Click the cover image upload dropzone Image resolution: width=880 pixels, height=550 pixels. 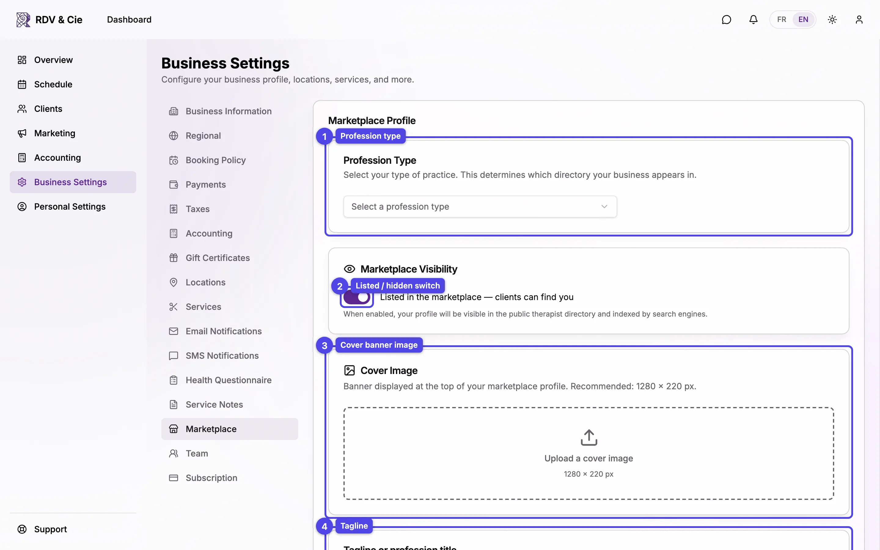(589, 453)
